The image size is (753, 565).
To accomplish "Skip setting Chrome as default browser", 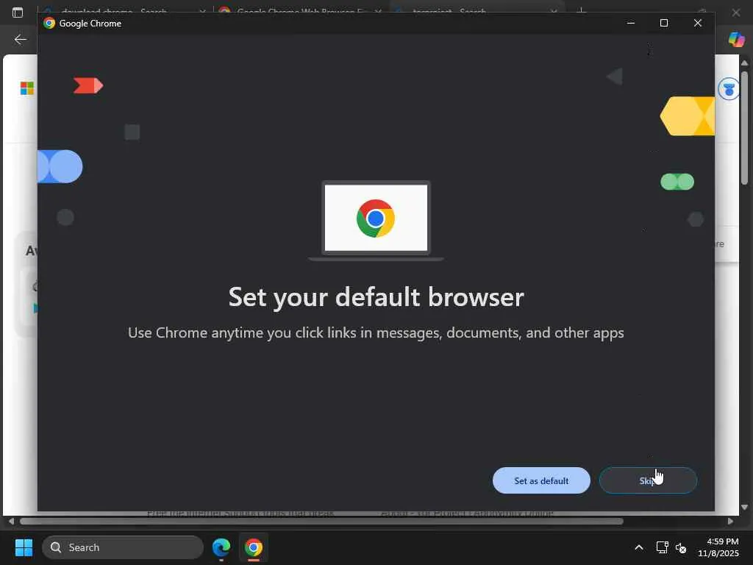I will (x=648, y=480).
